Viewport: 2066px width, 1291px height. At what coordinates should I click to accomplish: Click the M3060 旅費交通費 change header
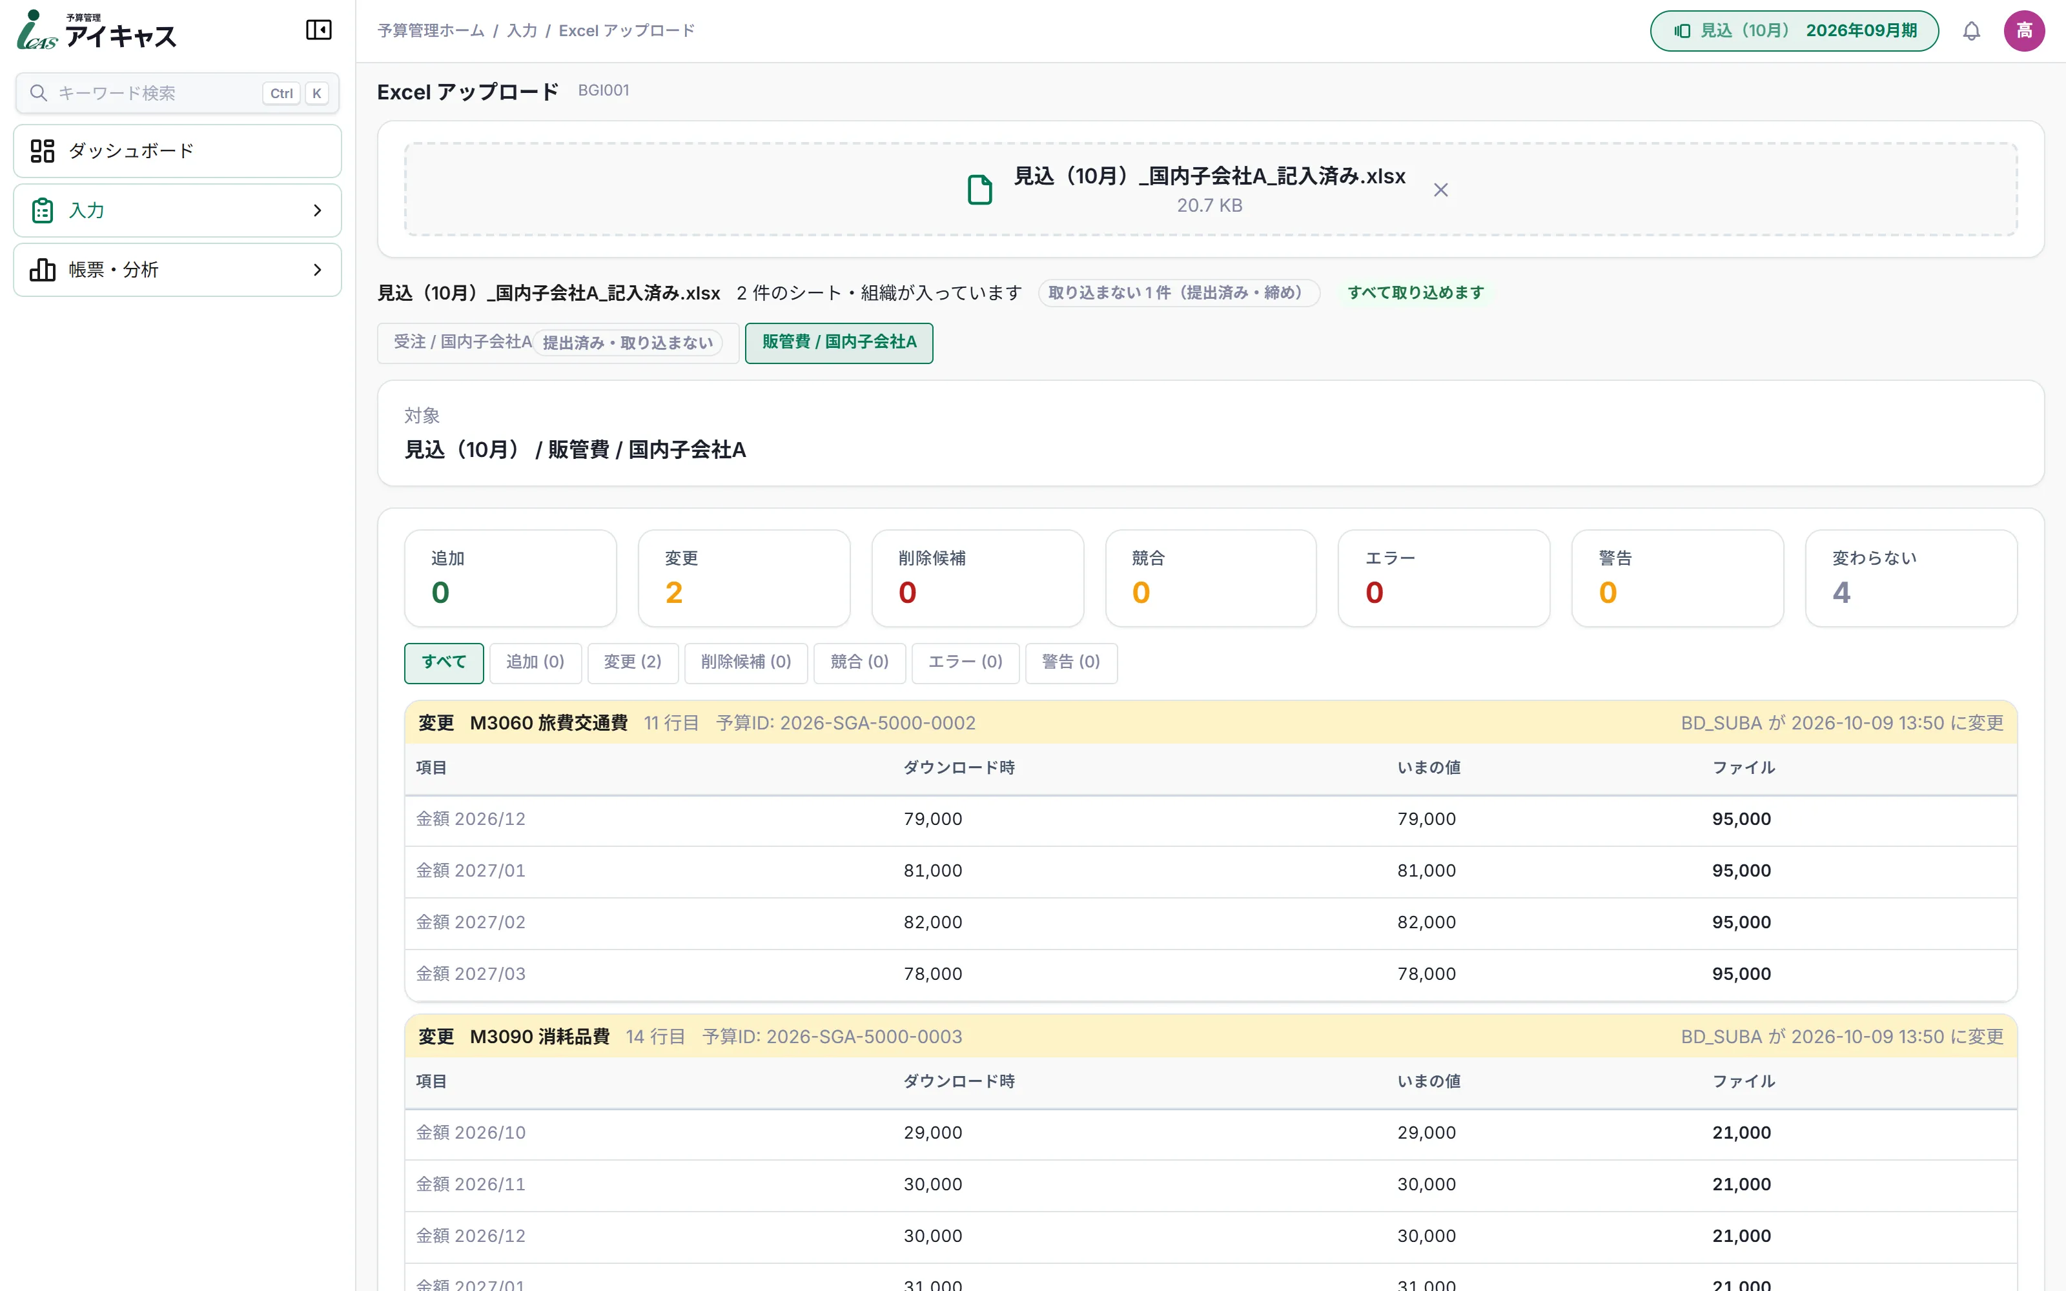point(1211,723)
